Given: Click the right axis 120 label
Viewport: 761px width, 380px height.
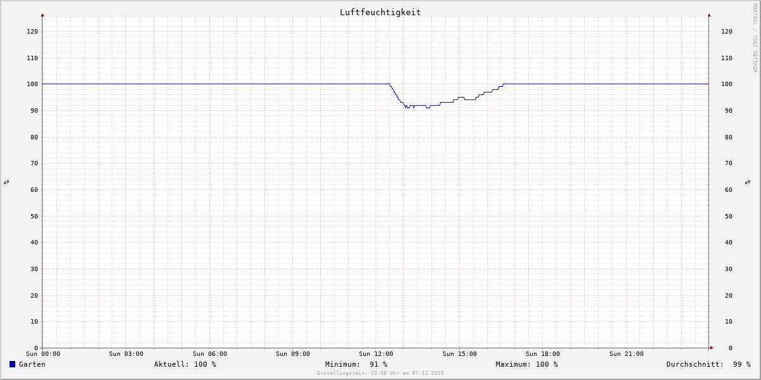Looking at the screenshot, I should click(727, 31).
